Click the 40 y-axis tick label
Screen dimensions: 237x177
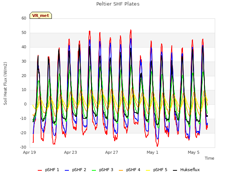point(24,47)
